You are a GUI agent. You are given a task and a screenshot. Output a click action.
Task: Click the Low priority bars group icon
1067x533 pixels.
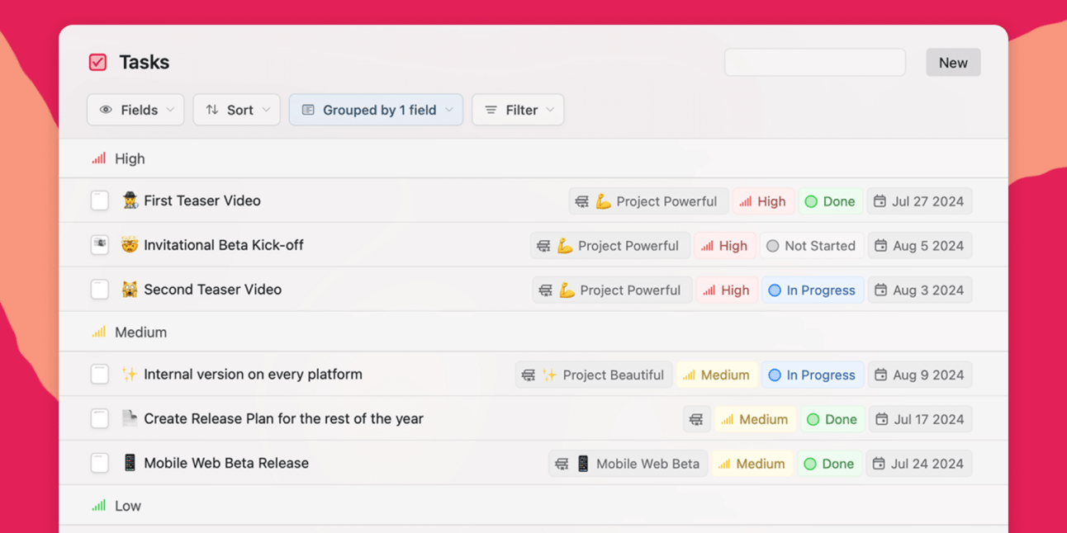tap(99, 506)
